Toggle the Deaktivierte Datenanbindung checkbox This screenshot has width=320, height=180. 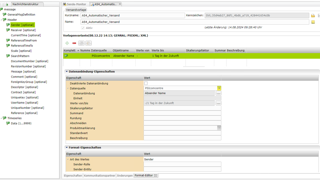(x=146, y=83)
